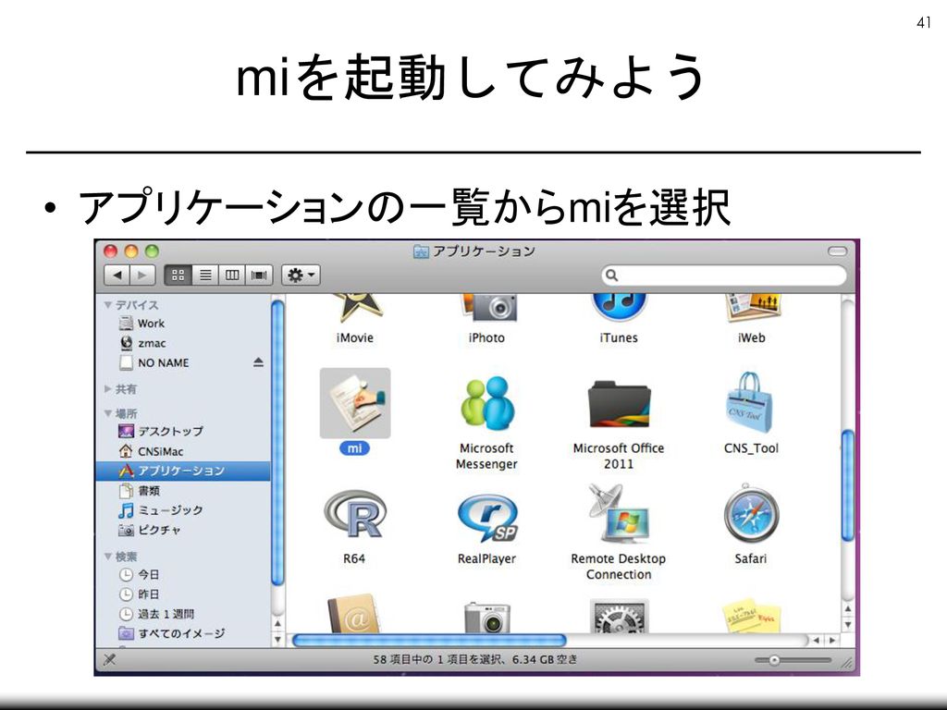Open デスクトップ in the sidebar
Screen dimensions: 947x710
coord(182,431)
